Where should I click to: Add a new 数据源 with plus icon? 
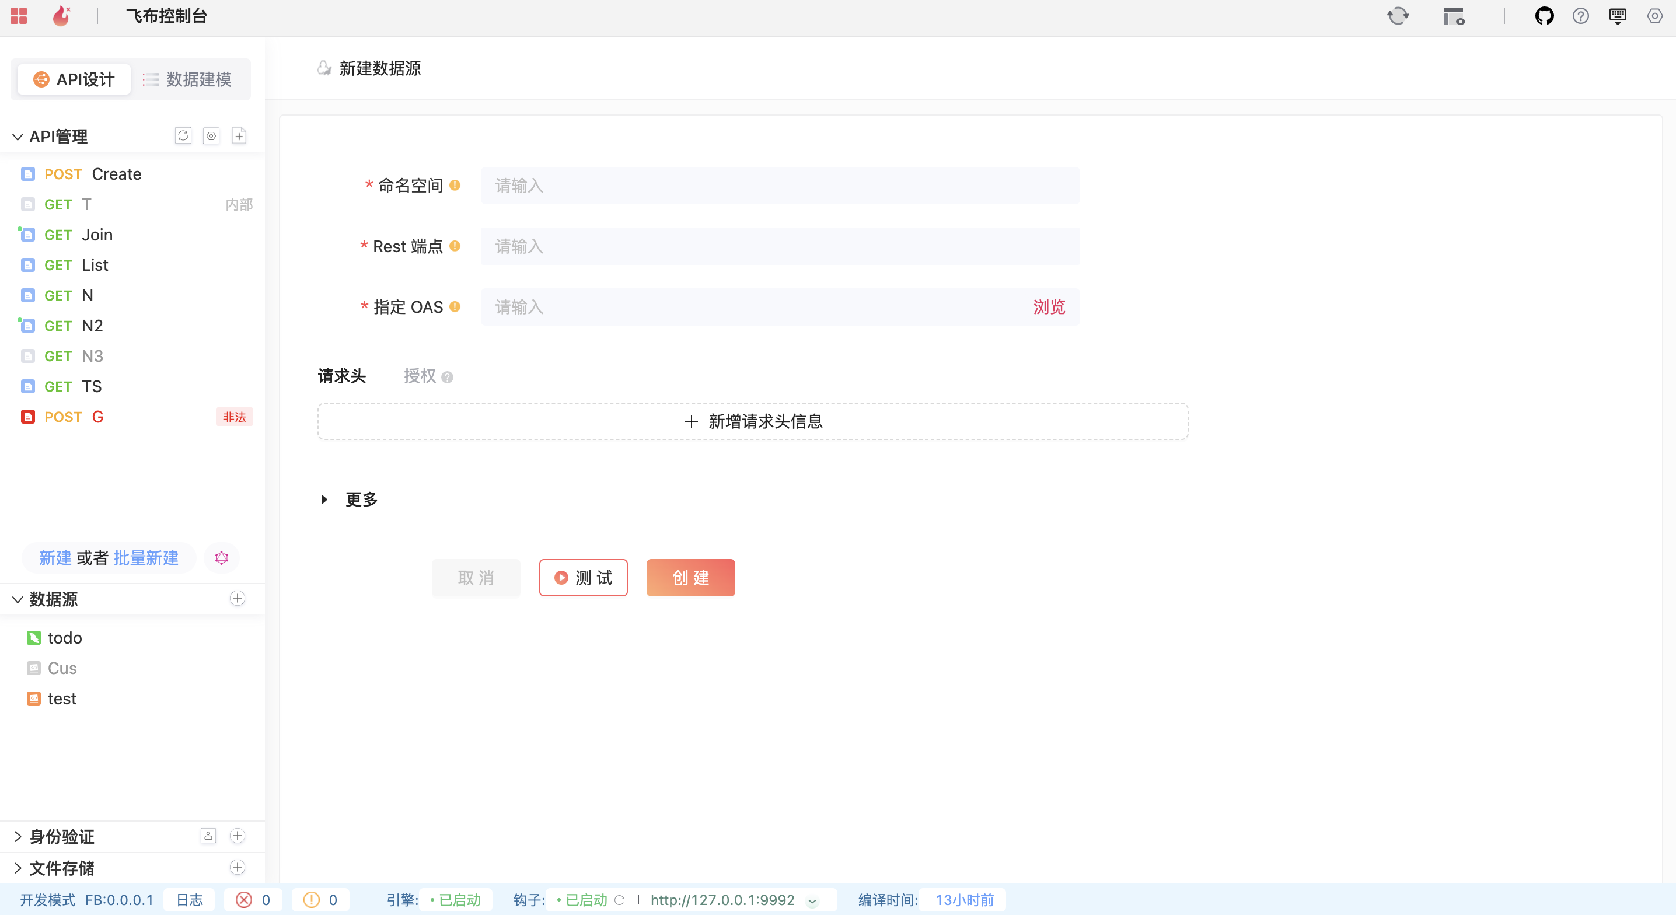pos(238,598)
